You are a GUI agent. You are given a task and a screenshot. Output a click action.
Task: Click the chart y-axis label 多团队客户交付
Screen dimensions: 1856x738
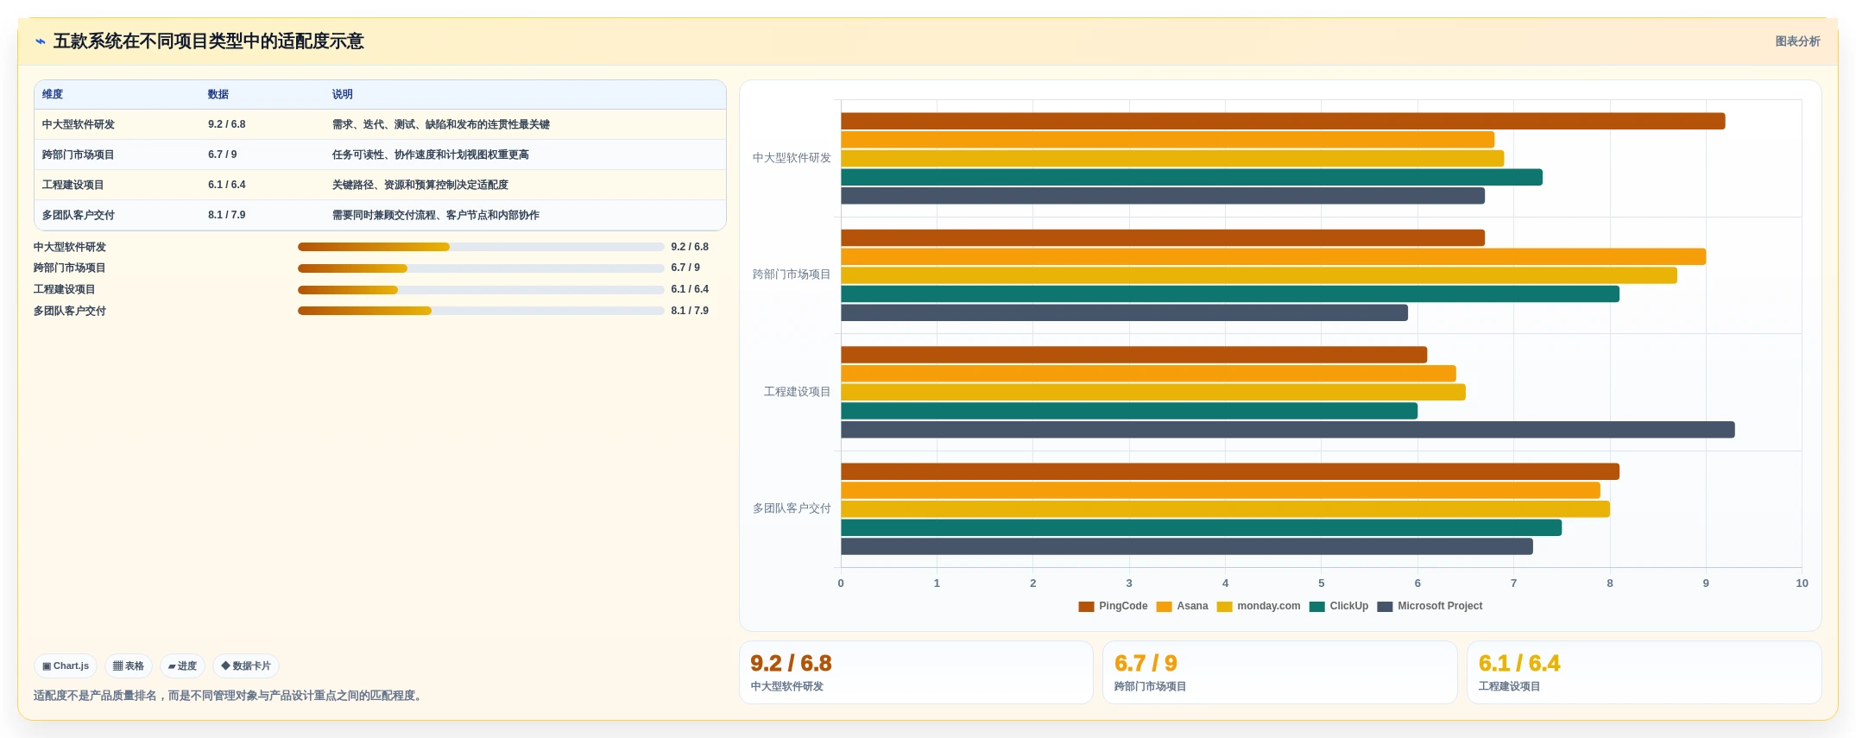click(x=792, y=509)
